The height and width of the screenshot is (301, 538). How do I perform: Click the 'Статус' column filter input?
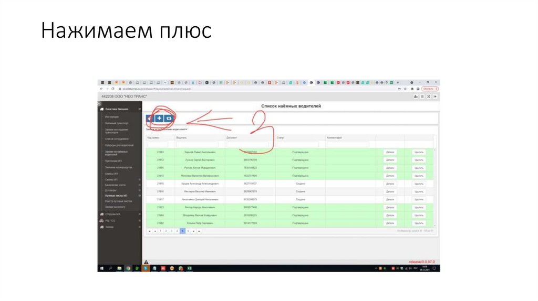(298, 145)
